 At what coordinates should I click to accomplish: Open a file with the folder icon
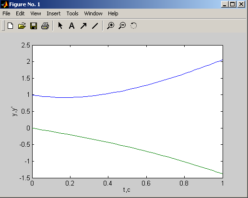tap(22, 26)
